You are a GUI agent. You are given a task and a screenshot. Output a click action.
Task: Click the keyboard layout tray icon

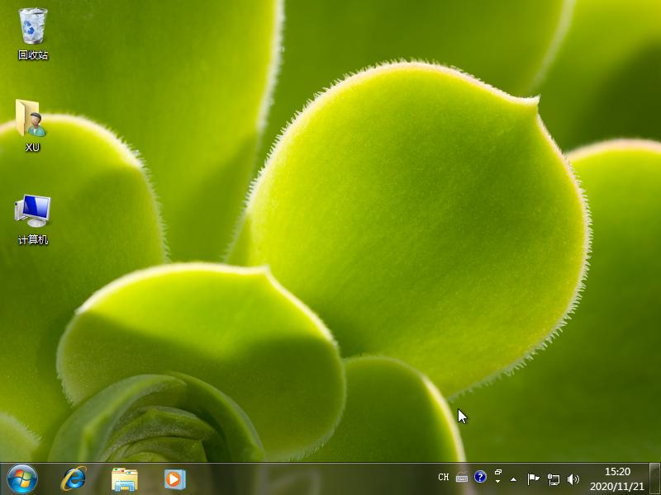click(x=462, y=477)
